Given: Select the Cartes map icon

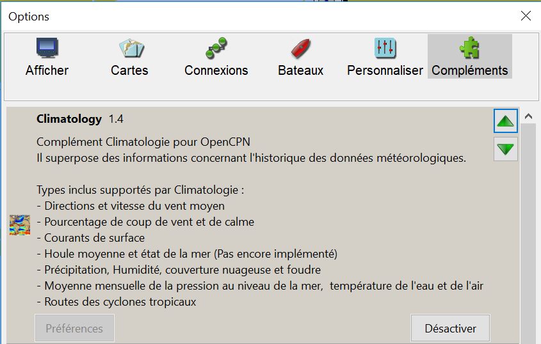Looking at the screenshot, I should click(131, 48).
